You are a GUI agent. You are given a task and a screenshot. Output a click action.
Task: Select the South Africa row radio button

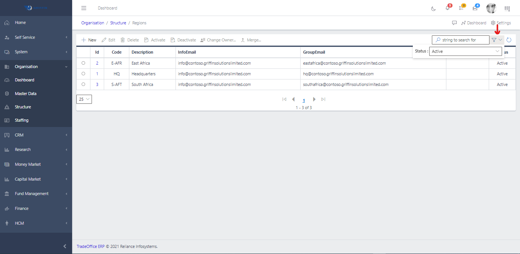tap(83, 84)
